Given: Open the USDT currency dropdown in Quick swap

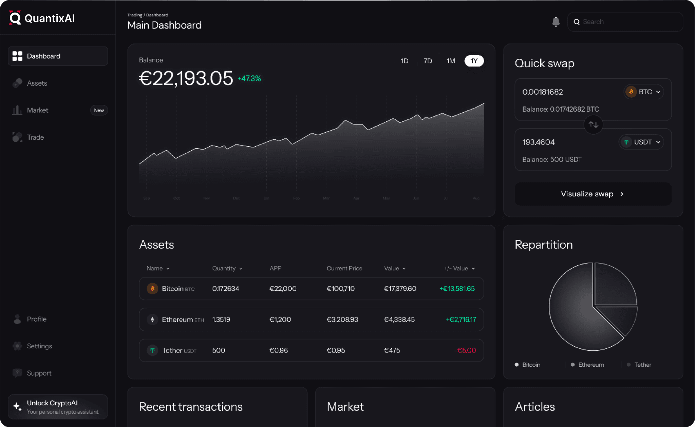Looking at the screenshot, I should [x=641, y=142].
